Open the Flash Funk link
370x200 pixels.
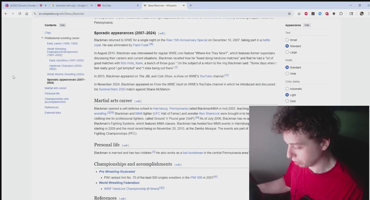pyautogui.click(x=141, y=45)
